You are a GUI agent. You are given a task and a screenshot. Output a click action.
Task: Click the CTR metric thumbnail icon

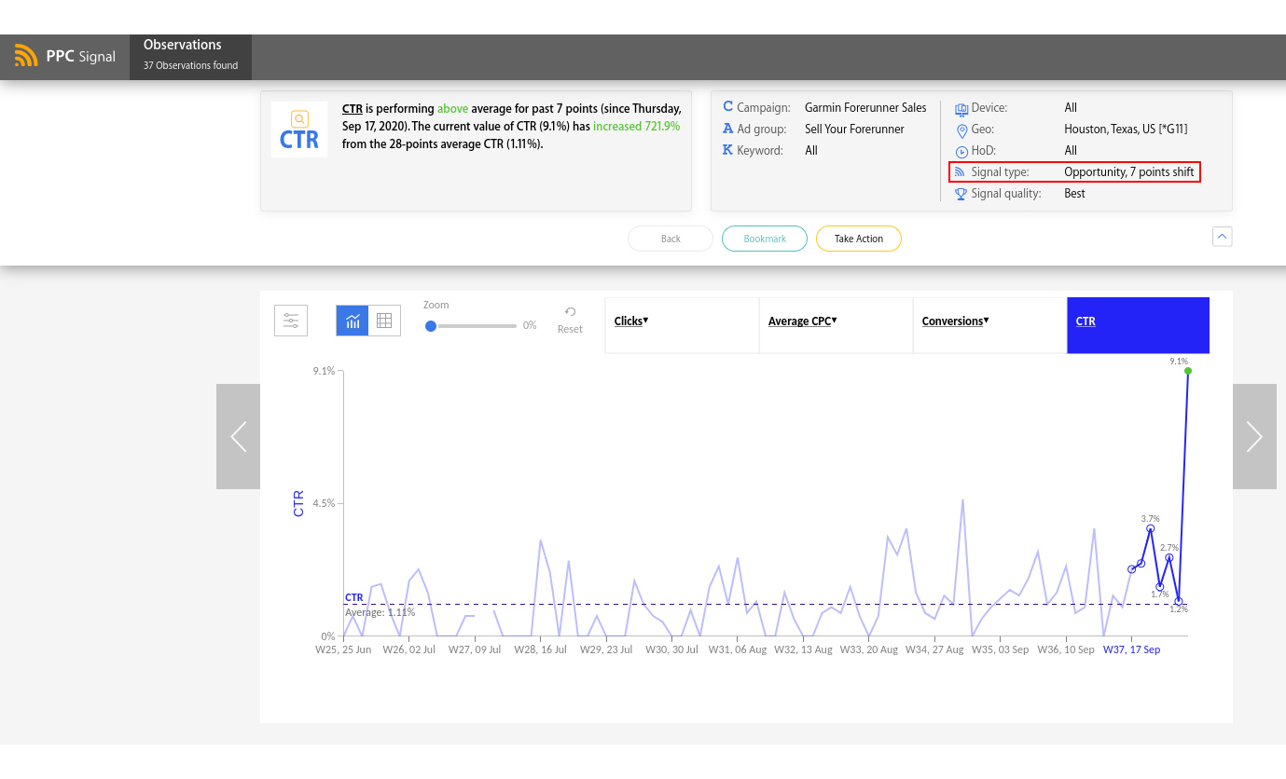click(x=299, y=130)
